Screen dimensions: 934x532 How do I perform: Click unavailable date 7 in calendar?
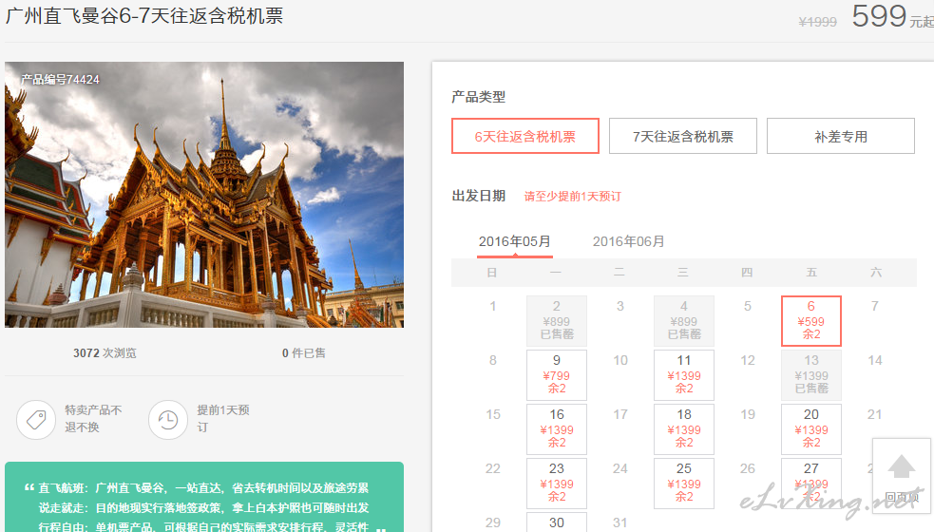tap(874, 306)
